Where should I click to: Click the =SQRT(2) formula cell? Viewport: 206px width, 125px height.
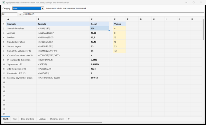tap(63, 64)
